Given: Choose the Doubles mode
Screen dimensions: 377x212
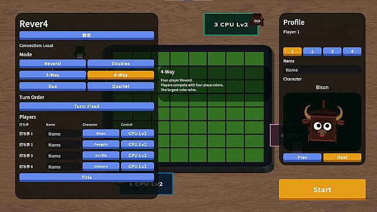Looking at the screenshot, I should 120,64.
